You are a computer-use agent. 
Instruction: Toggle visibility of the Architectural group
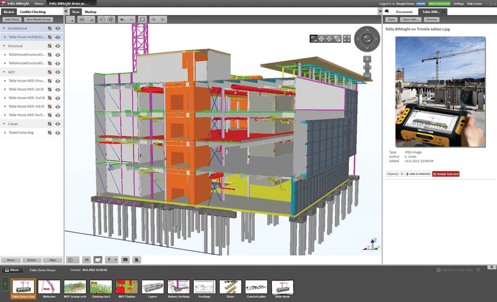(x=58, y=28)
